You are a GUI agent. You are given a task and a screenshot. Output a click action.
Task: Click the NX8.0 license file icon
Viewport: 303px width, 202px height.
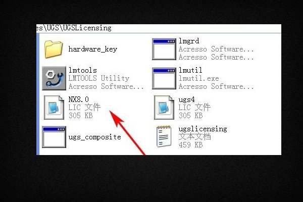(x=54, y=107)
